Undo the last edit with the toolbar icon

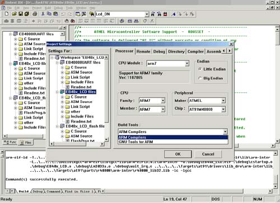63,14
